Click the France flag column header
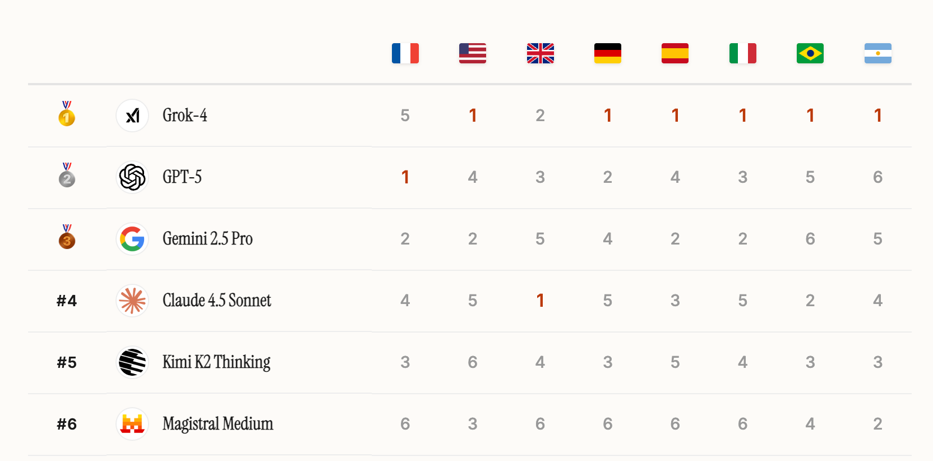 [x=405, y=53]
